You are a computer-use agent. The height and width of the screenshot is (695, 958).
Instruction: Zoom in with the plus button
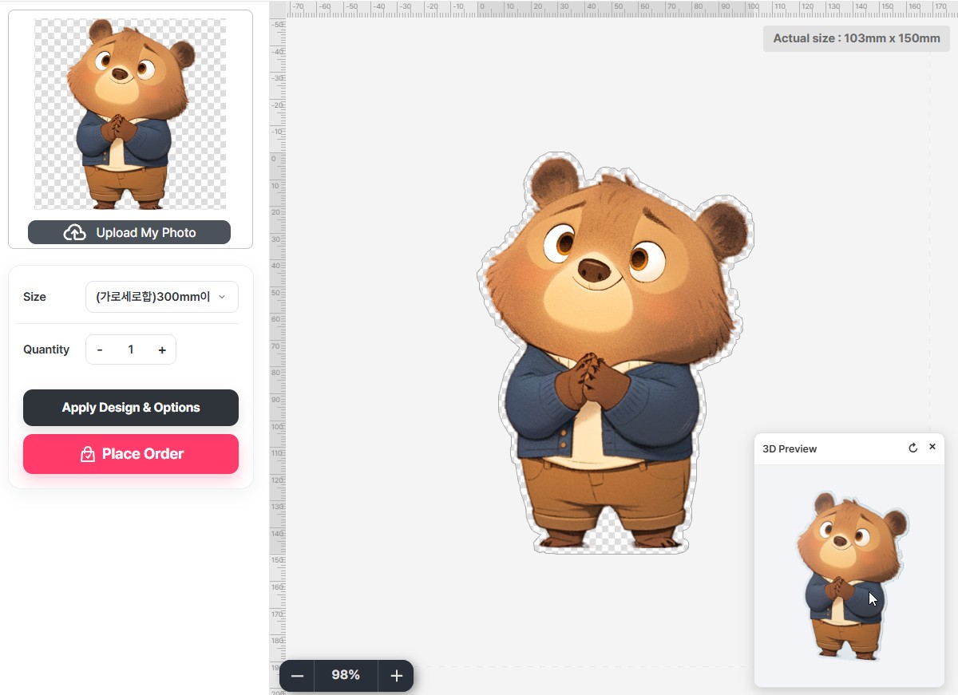pyautogui.click(x=396, y=676)
